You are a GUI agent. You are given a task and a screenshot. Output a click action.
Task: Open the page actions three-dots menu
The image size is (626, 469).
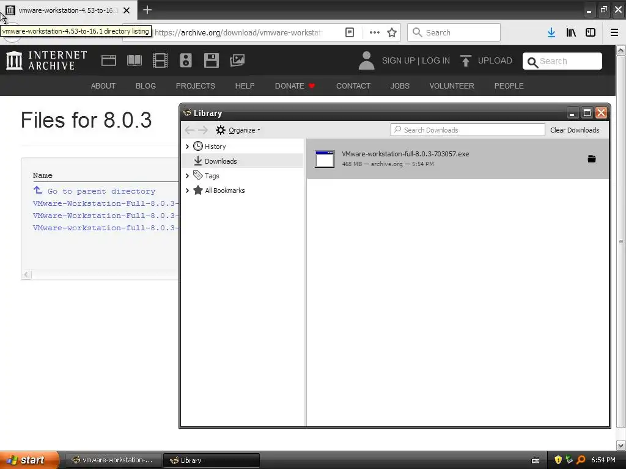[x=375, y=32]
